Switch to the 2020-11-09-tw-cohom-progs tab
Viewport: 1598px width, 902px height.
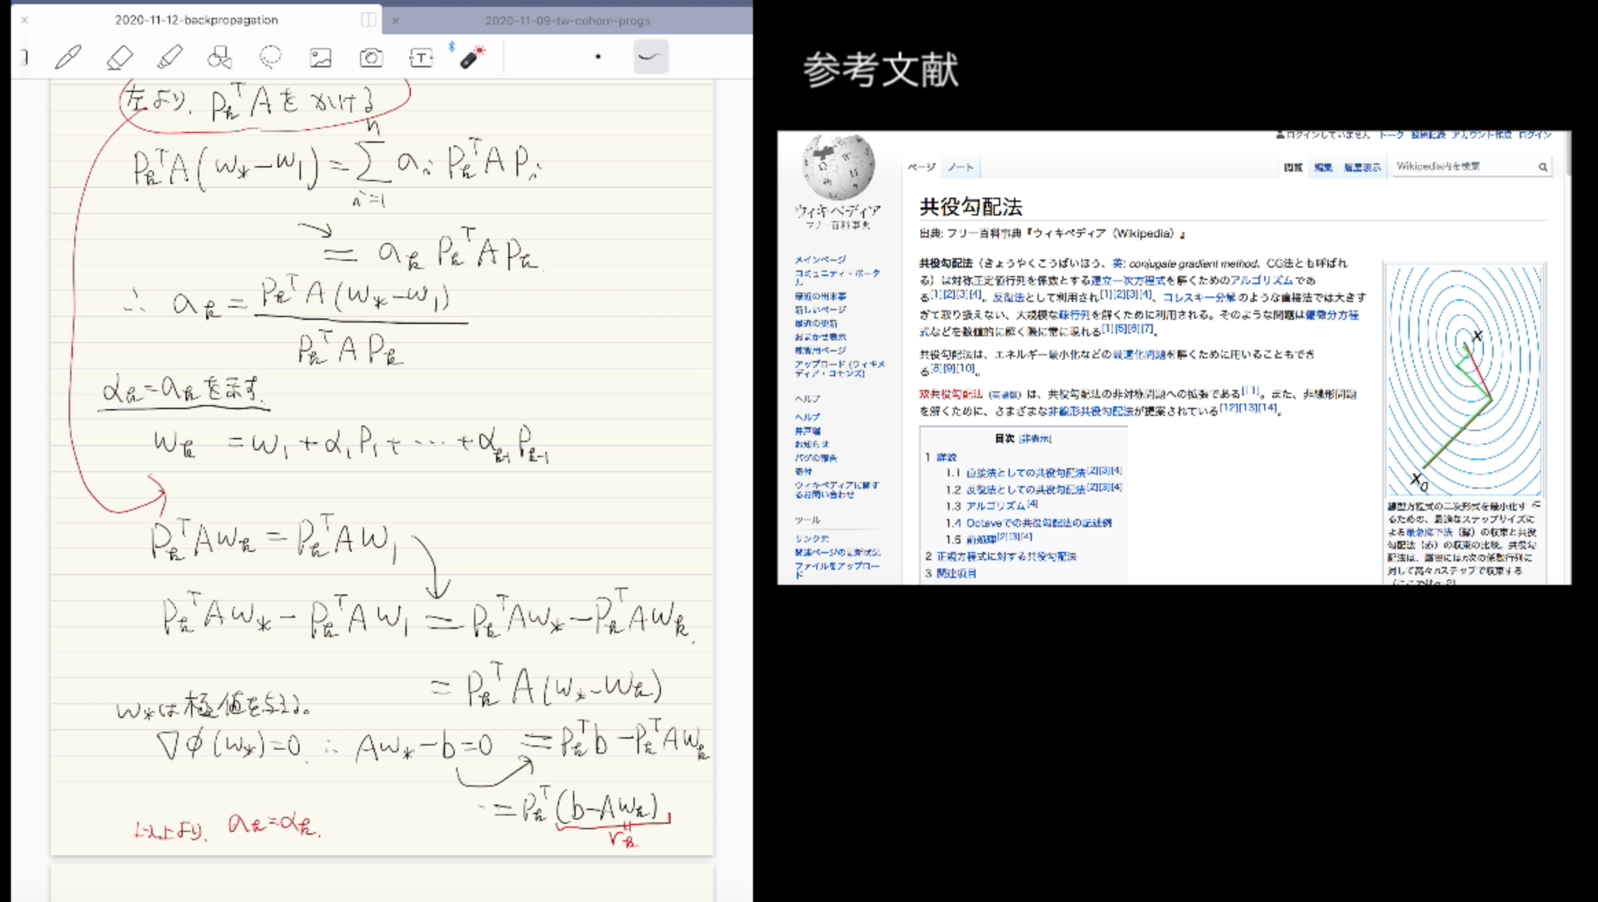point(567,21)
